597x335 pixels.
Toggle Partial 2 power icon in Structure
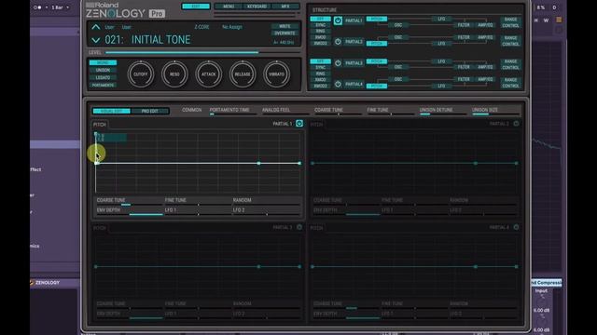click(338, 42)
